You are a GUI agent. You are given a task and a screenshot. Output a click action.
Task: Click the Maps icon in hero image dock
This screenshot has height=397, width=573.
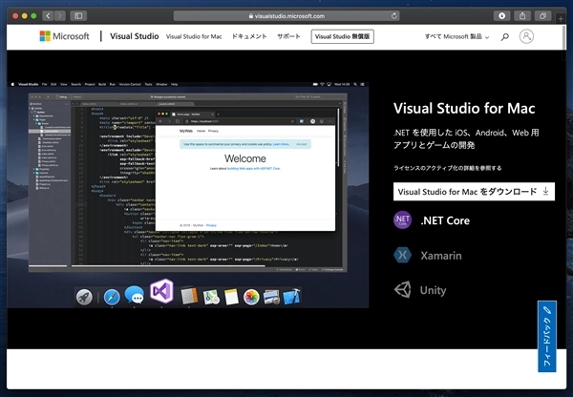click(211, 297)
